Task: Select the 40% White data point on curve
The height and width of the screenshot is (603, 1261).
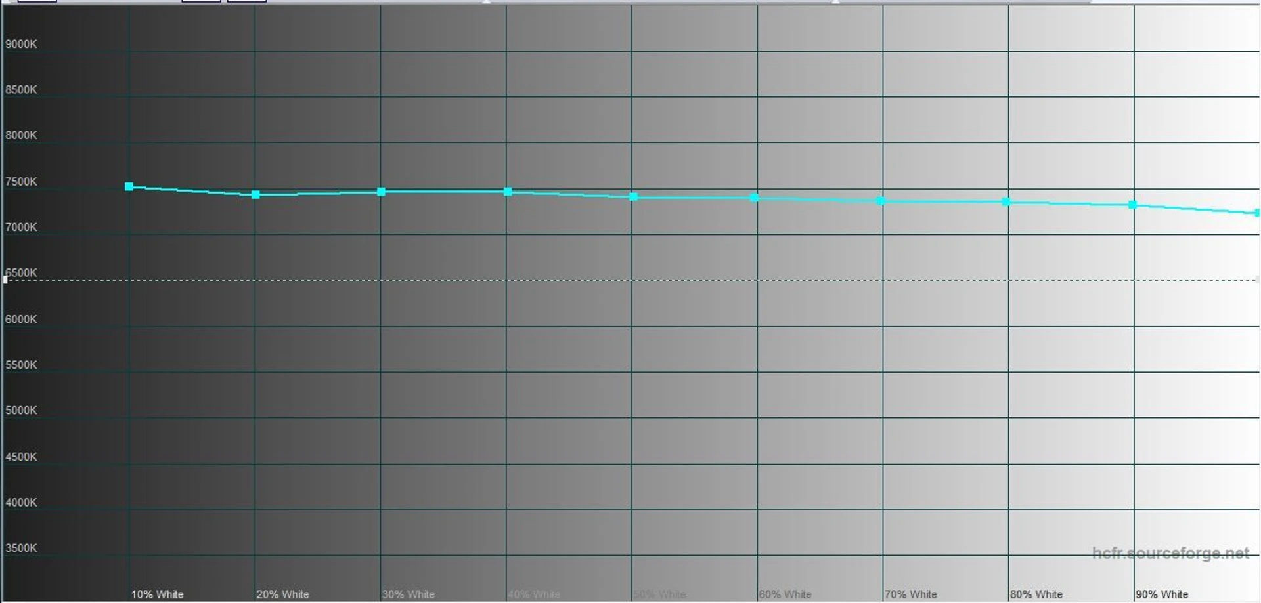Action: click(x=508, y=192)
